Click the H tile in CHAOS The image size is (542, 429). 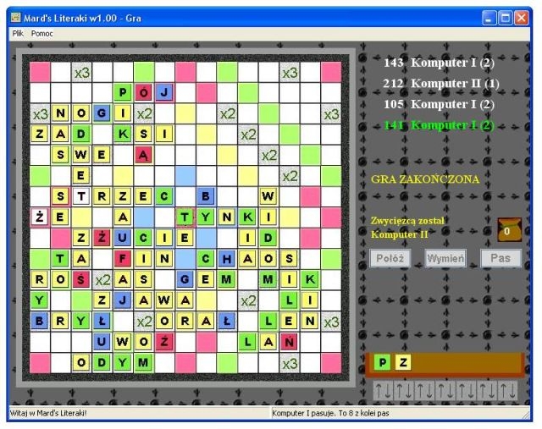(227, 259)
